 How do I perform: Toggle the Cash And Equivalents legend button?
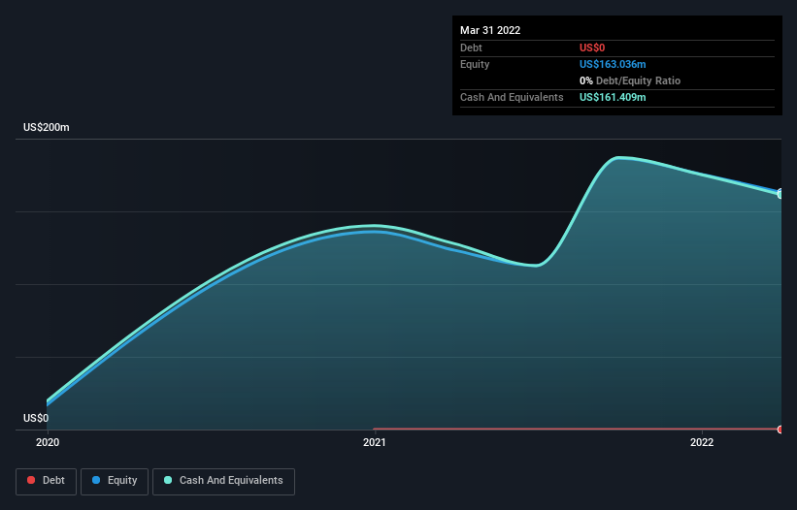point(223,481)
